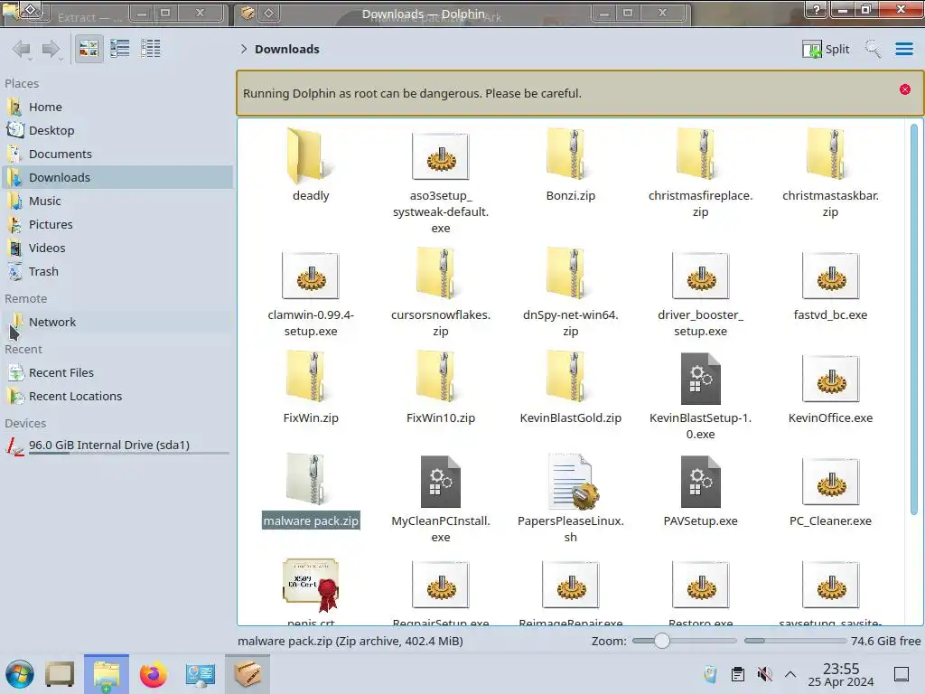
Task: Open Recent Locations
Action: [x=117, y=397]
